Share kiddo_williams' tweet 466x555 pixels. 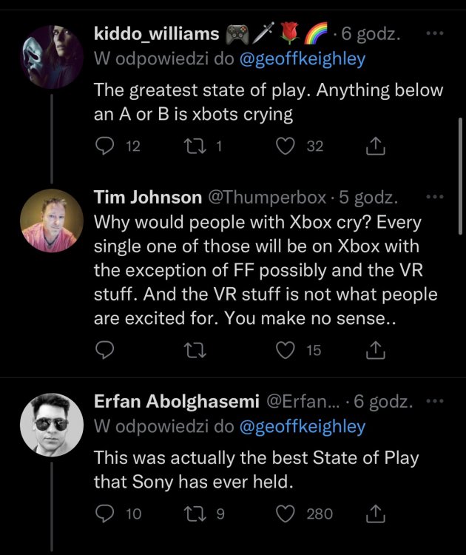pyautogui.click(x=376, y=147)
